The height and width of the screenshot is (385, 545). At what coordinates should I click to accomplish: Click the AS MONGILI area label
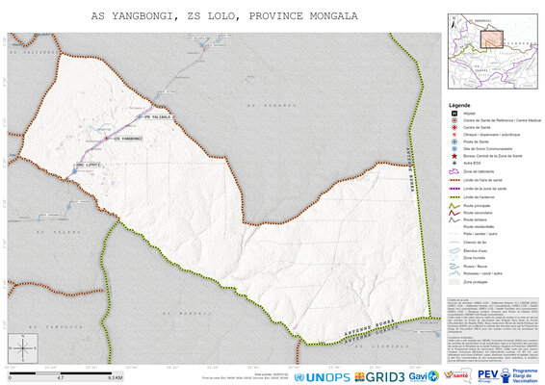(187, 314)
